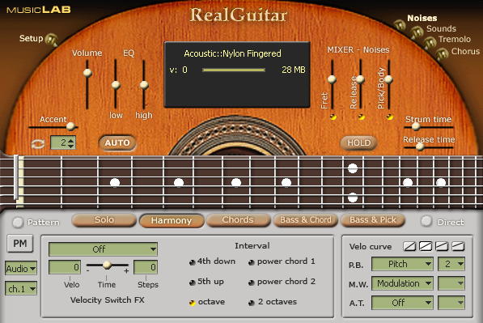Toggle the Fret noise LED
483x323 pixels.
(x=333, y=117)
